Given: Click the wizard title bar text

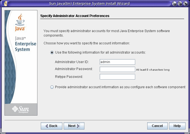Looking at the screenshot, I should pos(89,4).
